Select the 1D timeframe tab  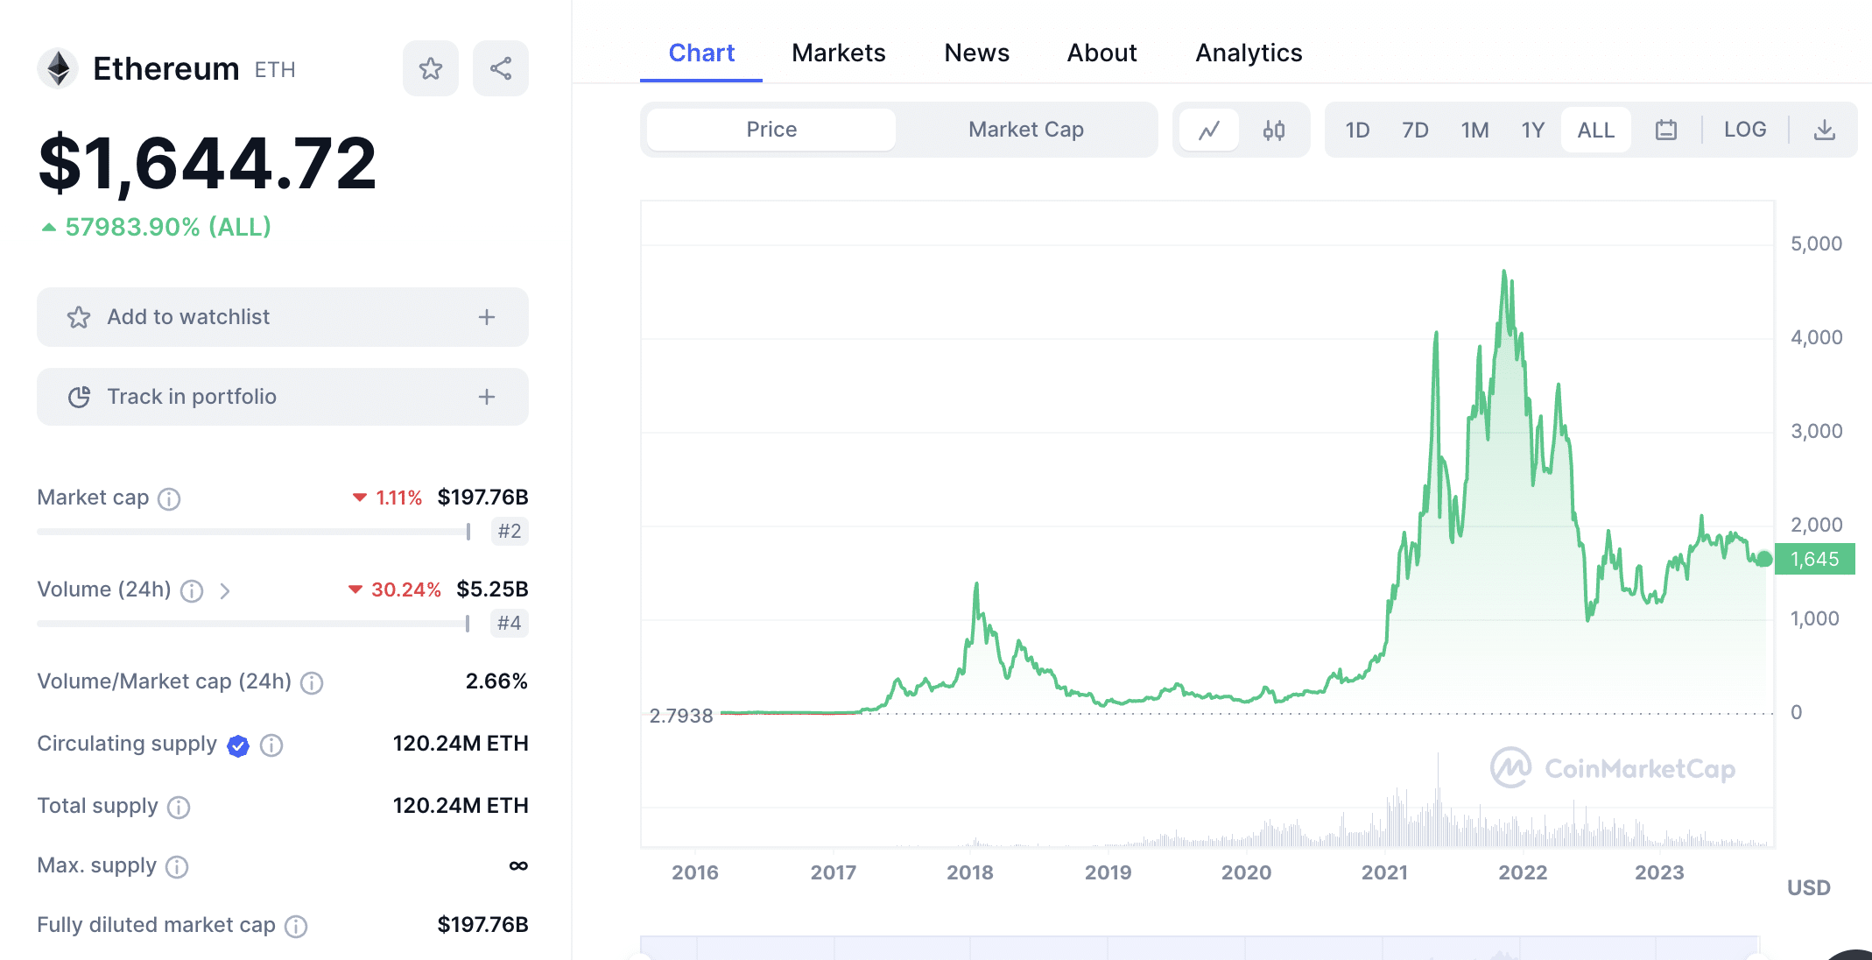1354,127
